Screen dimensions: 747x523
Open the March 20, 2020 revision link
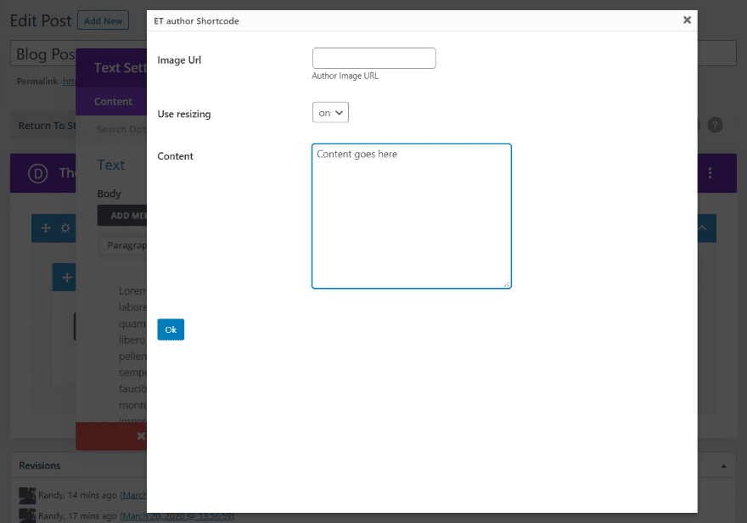178,515
